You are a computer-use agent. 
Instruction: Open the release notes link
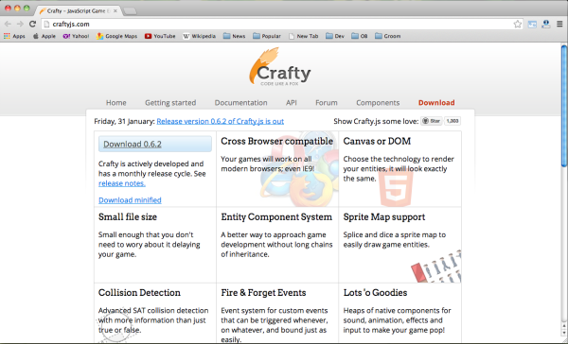click(122, 183)
